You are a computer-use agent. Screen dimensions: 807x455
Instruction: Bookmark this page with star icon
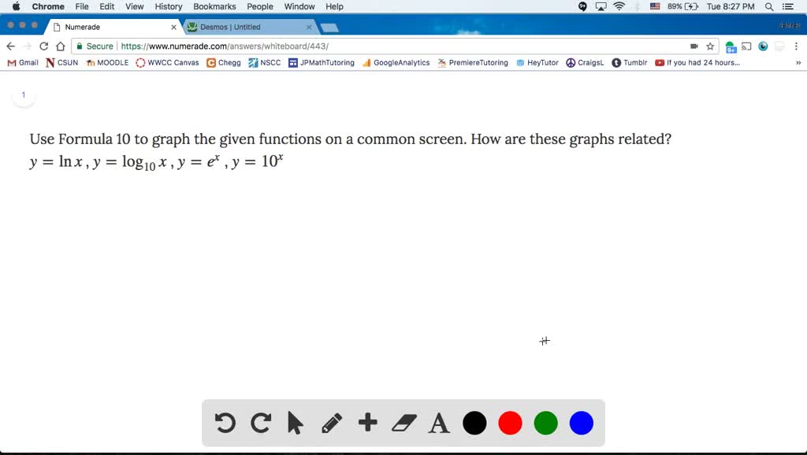tap(710, 46)
